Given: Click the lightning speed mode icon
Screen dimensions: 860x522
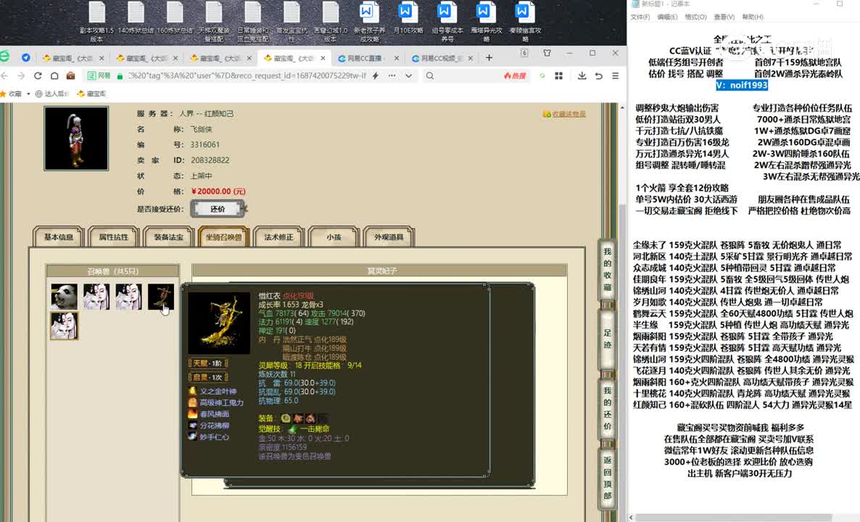Looking at the screenshot, I should click(x=375, y=75).
